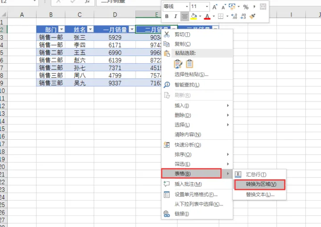Screen dimensions: 321x227
Task: Select column B header
Action: pos(51,15)
